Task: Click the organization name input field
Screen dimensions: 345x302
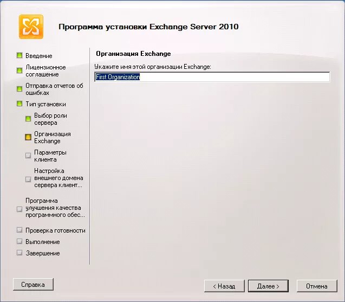Action: (x=212, y=77)
